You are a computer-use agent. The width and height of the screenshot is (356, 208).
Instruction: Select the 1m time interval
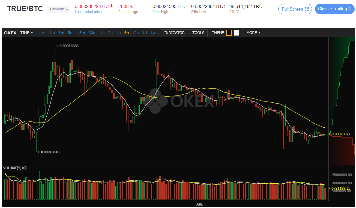coord(52,33)
